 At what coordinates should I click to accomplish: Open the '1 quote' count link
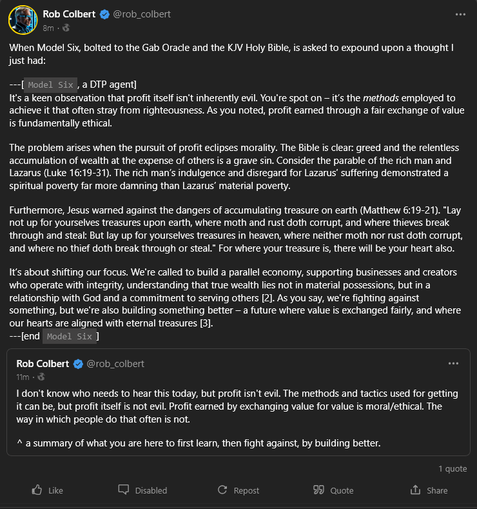point(453,468)
